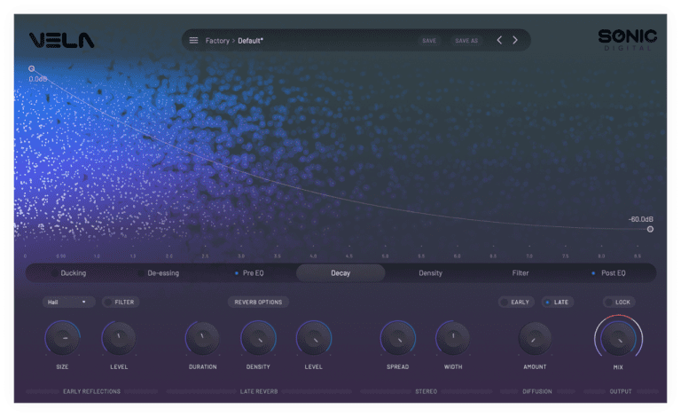This screenshot has height=417, width=681.
Task: Open the REVERB OPTIONS button
Action: tap(258, 302)
